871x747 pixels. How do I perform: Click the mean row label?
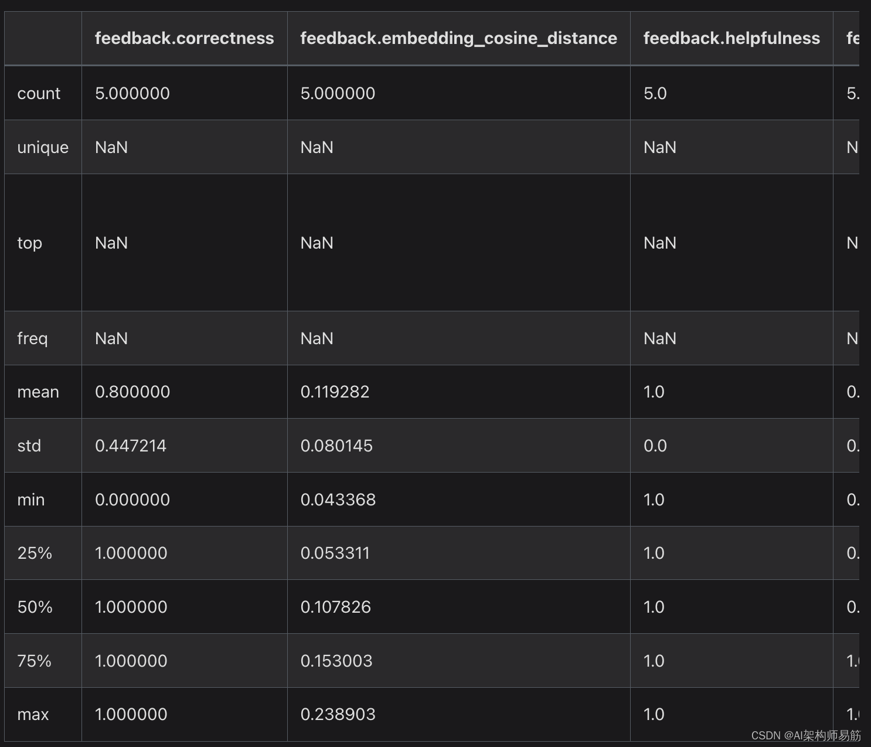point(38,392)
